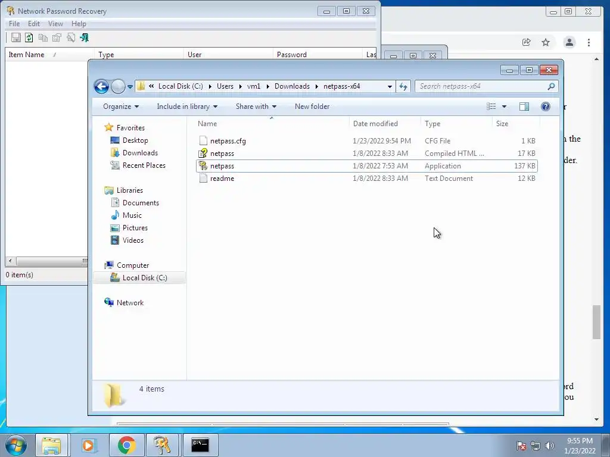Click Refresh icon in Network Password Recovery toolbar
Viewport: 610px width, 457px height.
29,37
